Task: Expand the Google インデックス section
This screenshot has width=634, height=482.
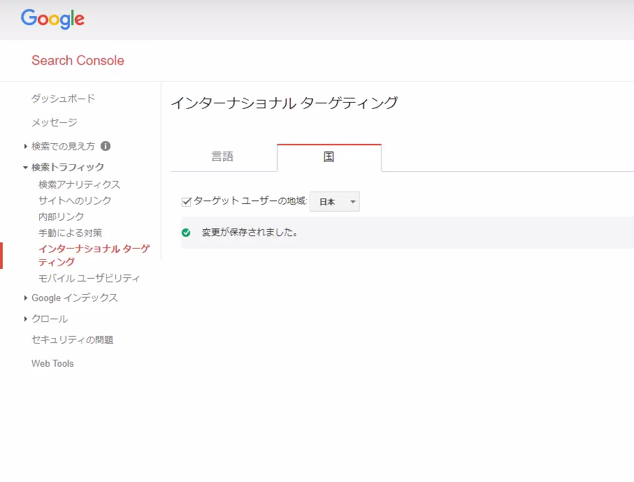Action: (25, 298)
